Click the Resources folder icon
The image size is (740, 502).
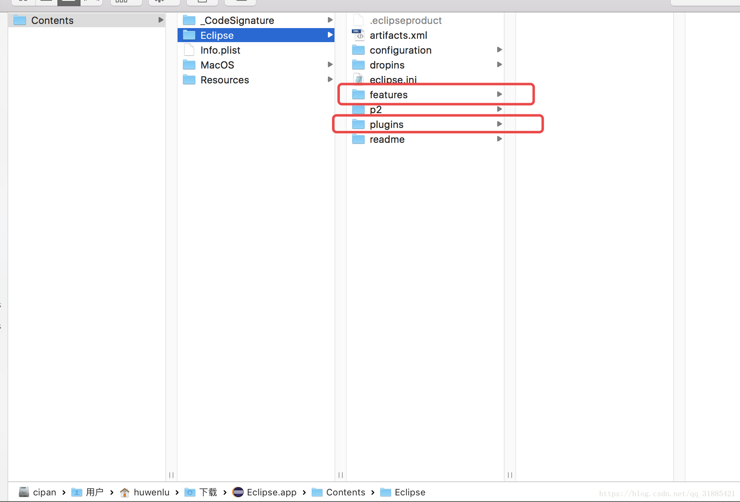coord(189,80)
